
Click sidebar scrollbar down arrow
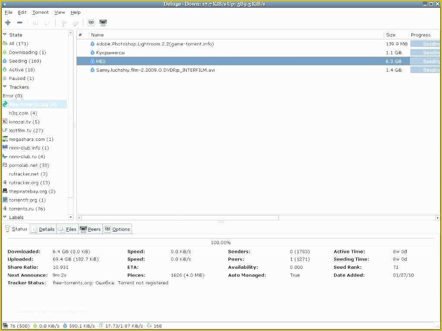tap(71, 217)
